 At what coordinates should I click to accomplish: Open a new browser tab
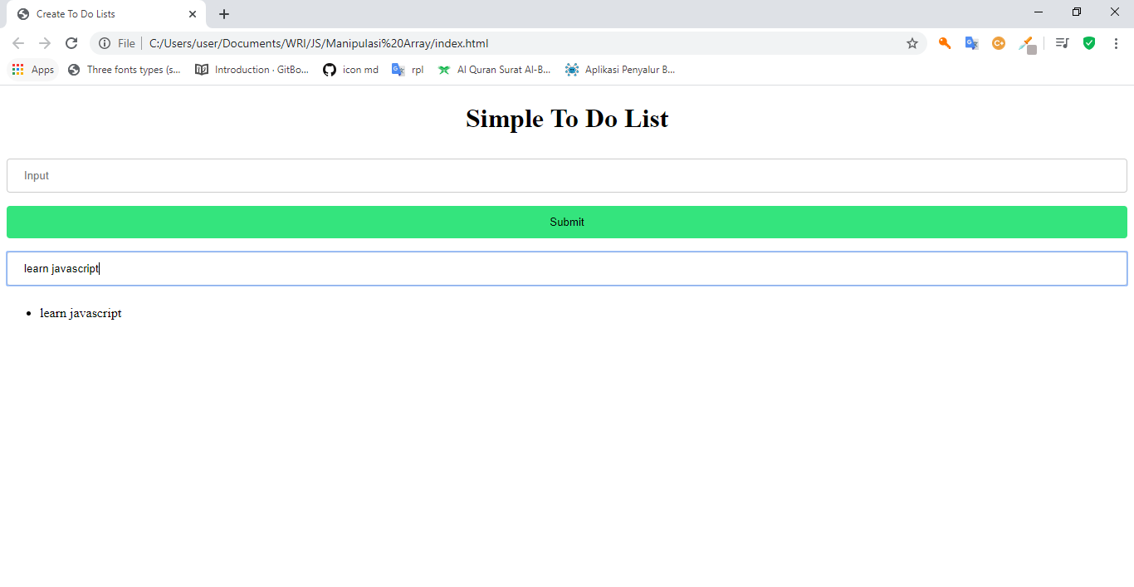(224, 14)
